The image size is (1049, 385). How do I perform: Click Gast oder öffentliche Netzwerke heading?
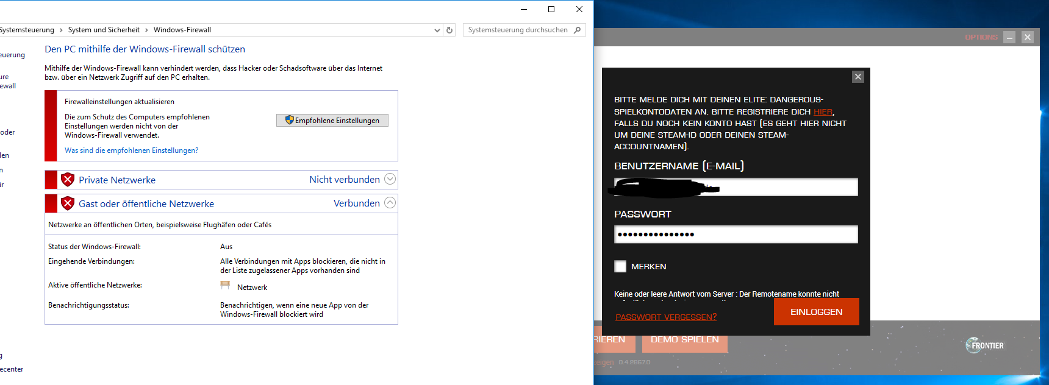point(146,203)
